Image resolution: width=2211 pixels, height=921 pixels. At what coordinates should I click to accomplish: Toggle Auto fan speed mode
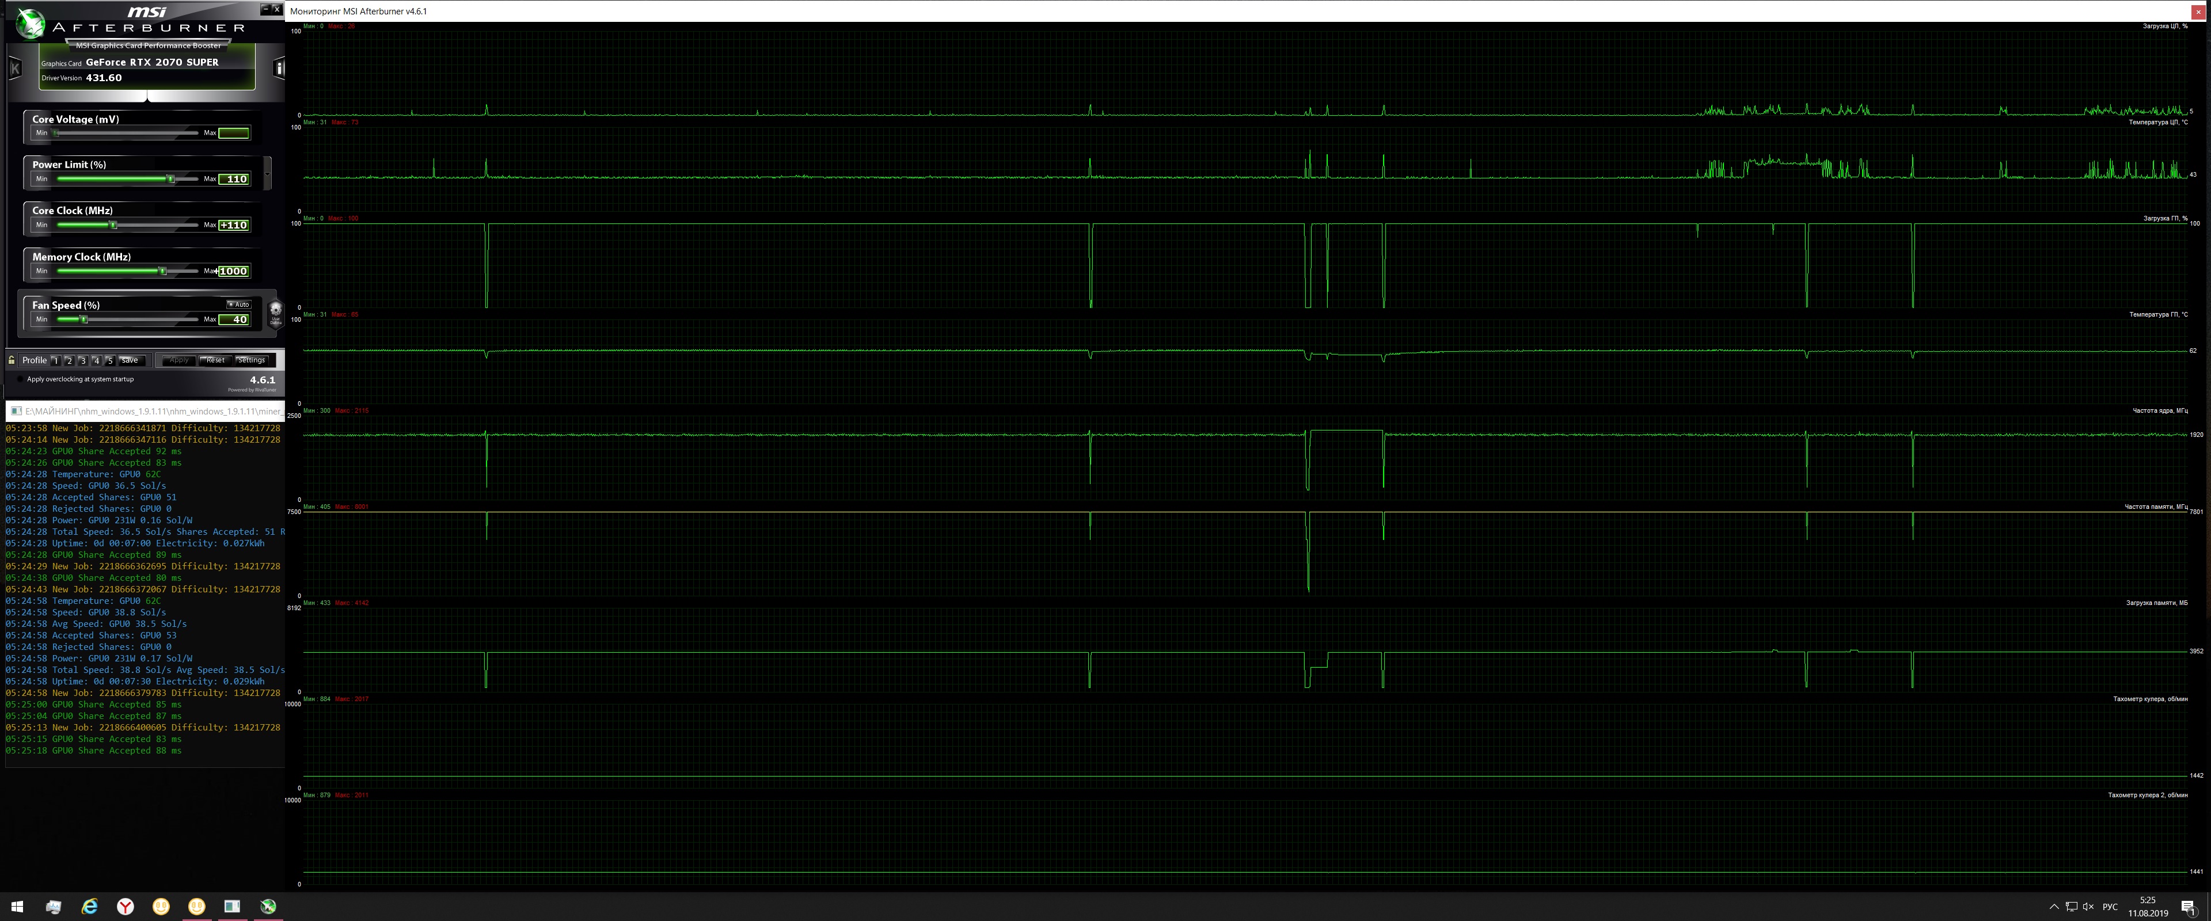(238, 304)
